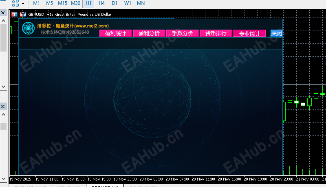
Task: Switch chart to M5 timeframe
Action: [49, 3]
